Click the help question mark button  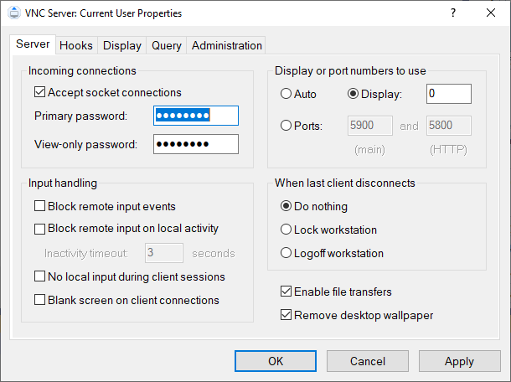453,13
